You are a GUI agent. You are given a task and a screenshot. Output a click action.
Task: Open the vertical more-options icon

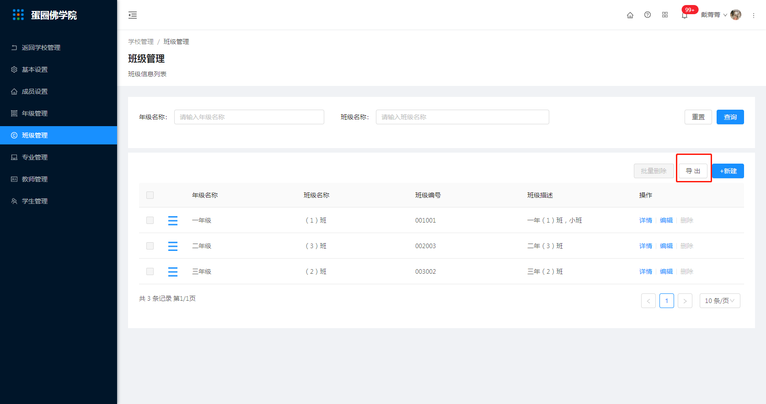754,15
